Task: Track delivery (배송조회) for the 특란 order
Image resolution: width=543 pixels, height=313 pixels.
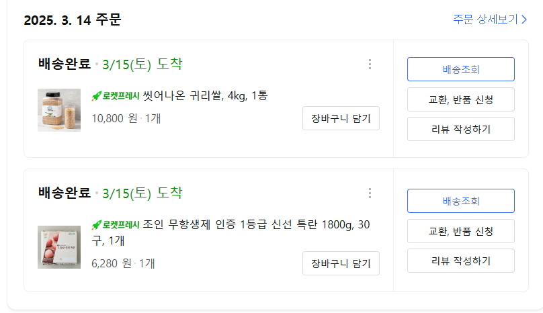Action: 460,201
